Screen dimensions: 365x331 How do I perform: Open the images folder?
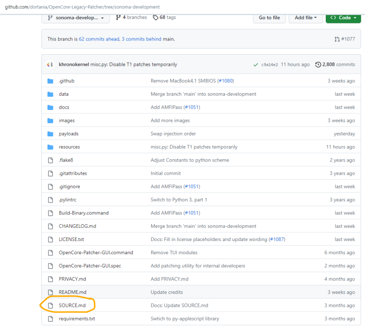tap(67, 120)
